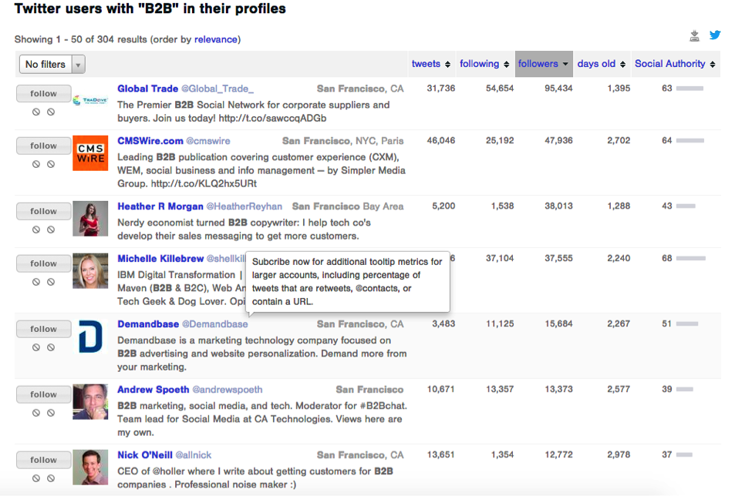Click the @HeatherReyhan handle
The width and height of the screenshot is (752, 496).
click(244, 206)
